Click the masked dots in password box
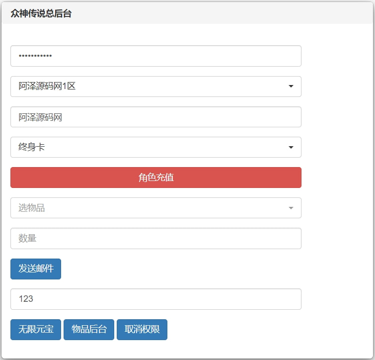The image size is (375, 360). click(35, 56)
